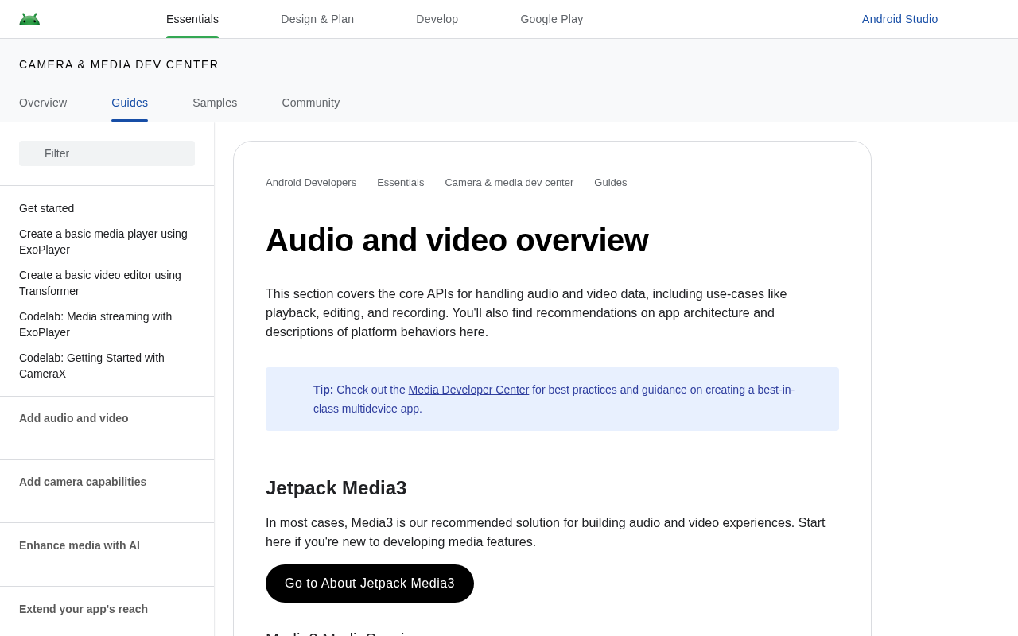This screenshot has height=636, width=1018.
Task: Open Codelab: Getting Started with CameraX
Action: [x=91, y=366]
